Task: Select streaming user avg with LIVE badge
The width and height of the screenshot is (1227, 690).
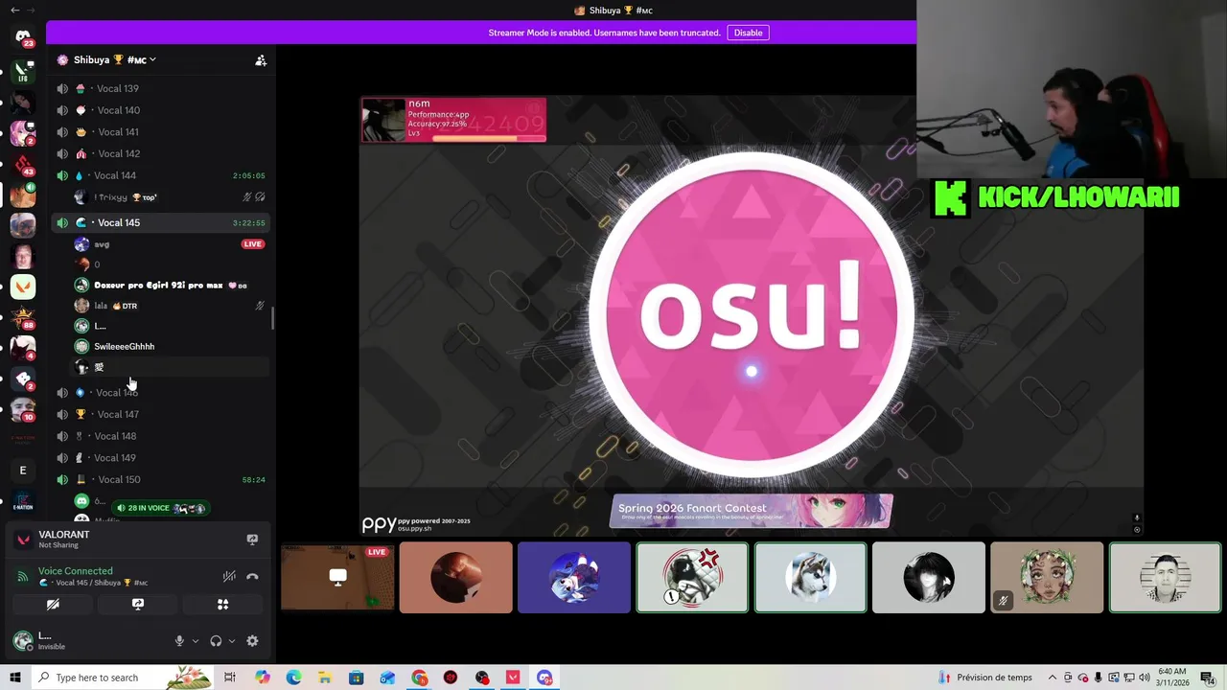Action: point(170,244)
